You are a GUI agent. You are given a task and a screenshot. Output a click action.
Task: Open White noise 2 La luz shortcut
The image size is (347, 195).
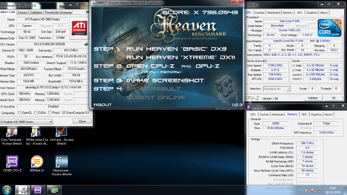37,137
